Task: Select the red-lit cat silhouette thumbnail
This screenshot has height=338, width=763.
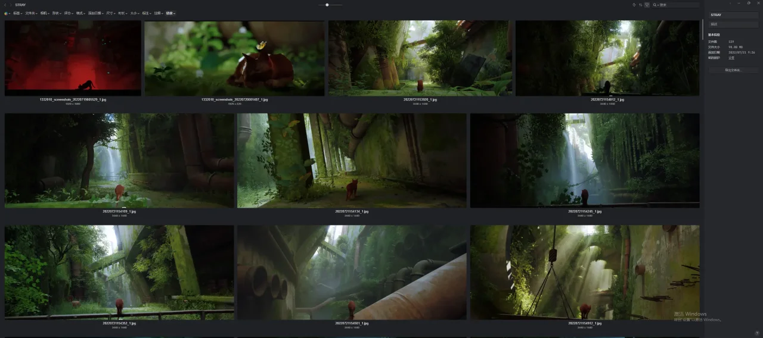Action: 73,58
